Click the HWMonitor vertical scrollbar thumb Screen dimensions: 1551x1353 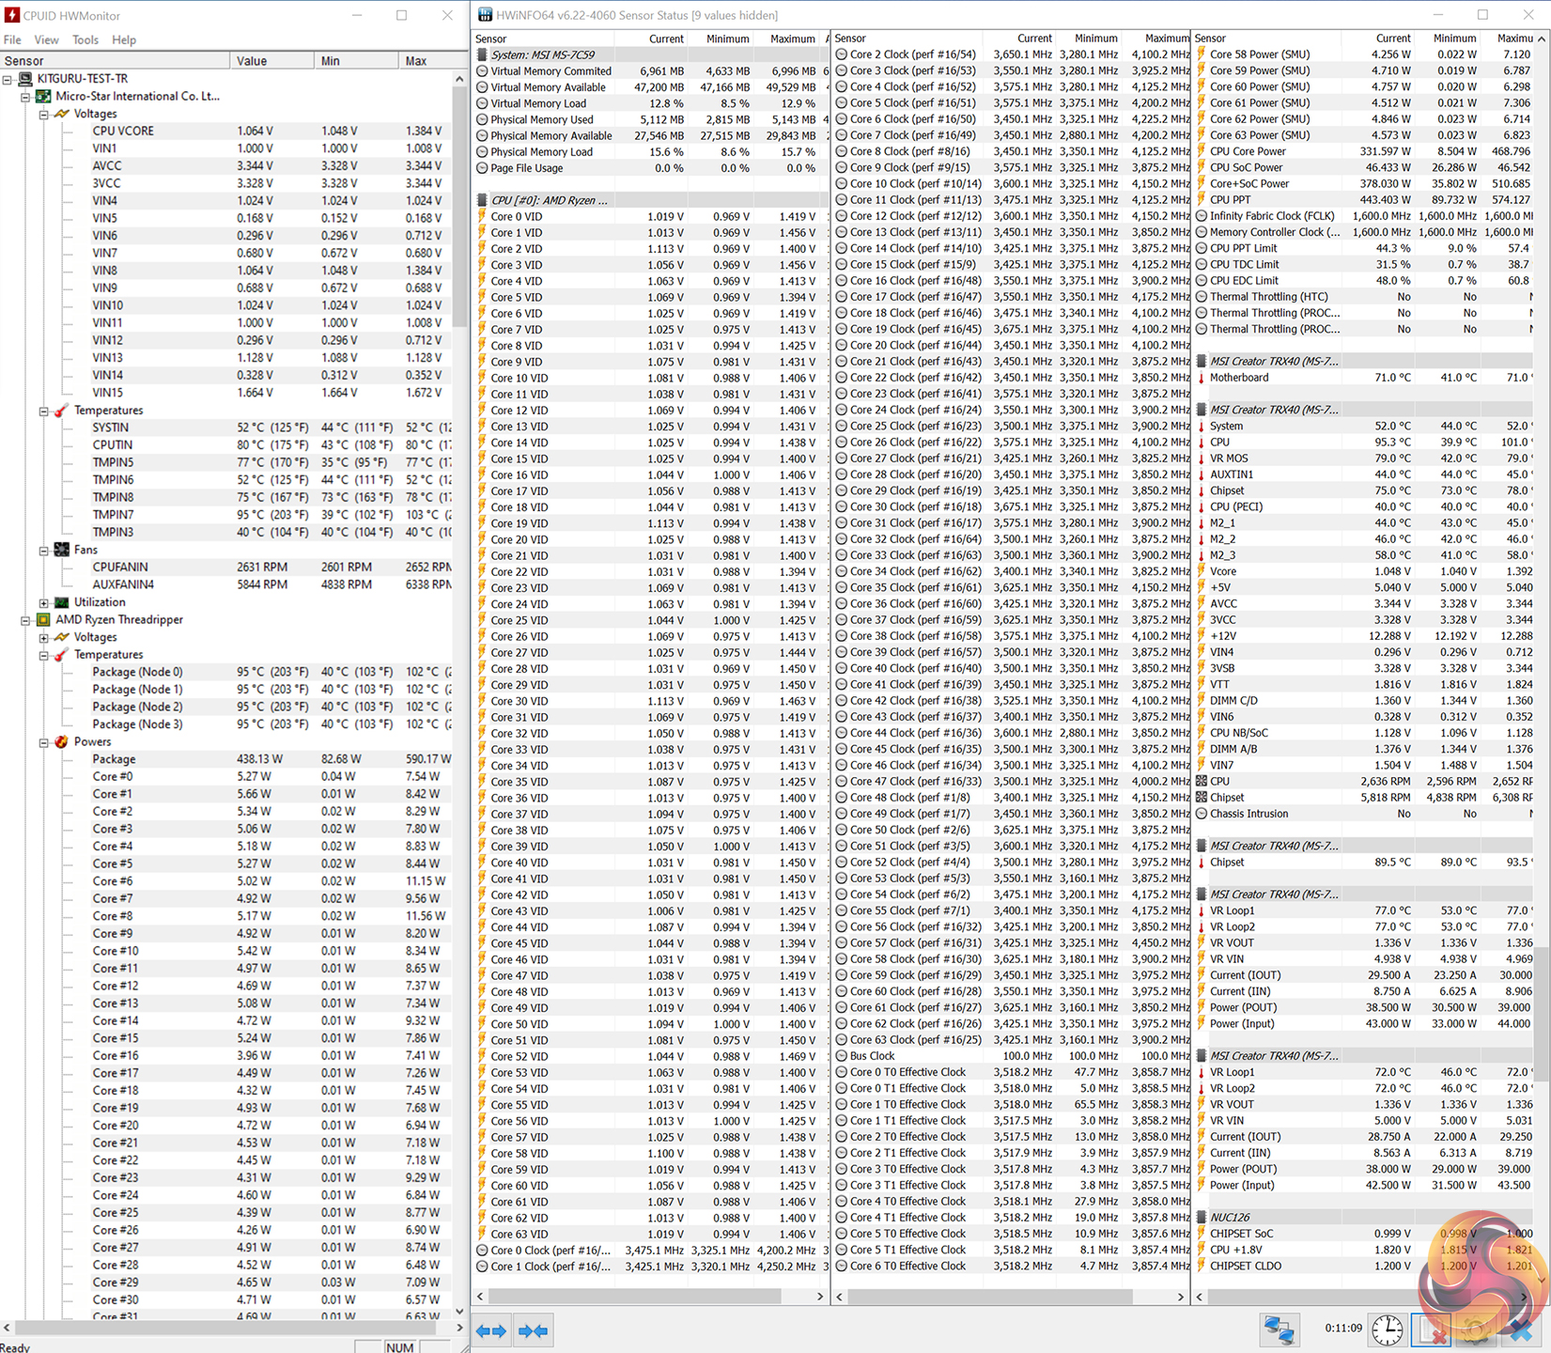pyautogui.click(x=459, y=207)
